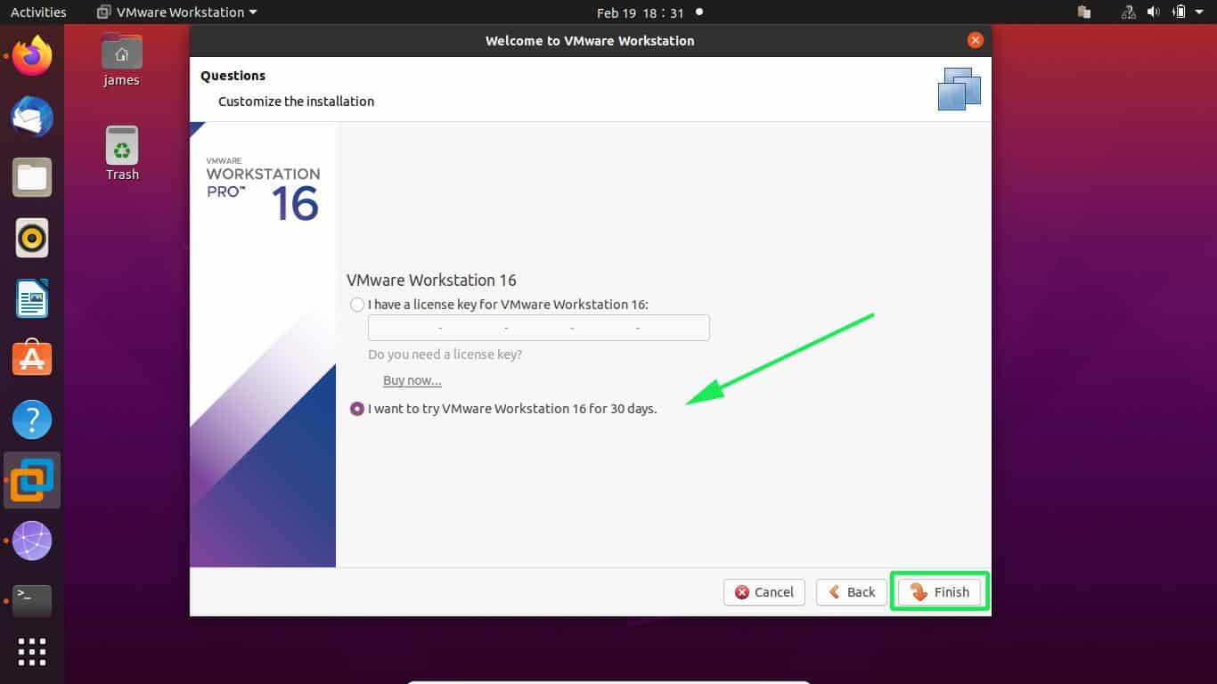Open the purple globe app in dock

point(32,541)
